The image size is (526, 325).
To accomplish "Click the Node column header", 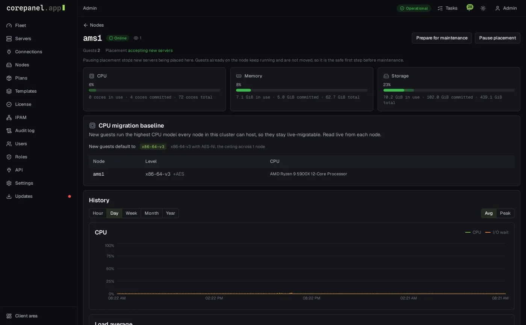I will click(x=99, y=161).
